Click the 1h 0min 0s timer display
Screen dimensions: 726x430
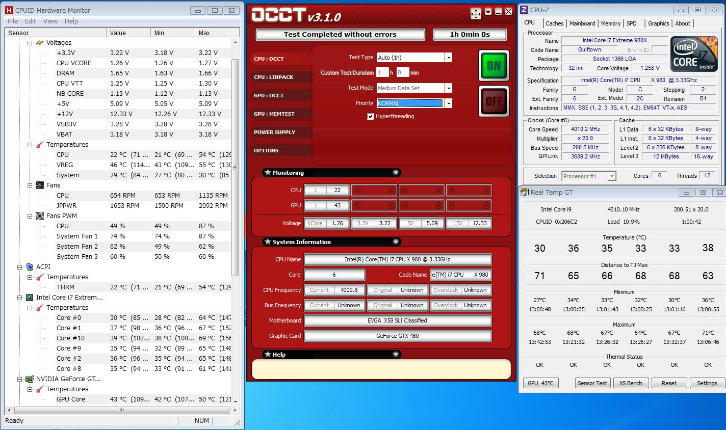click(470, 35)
